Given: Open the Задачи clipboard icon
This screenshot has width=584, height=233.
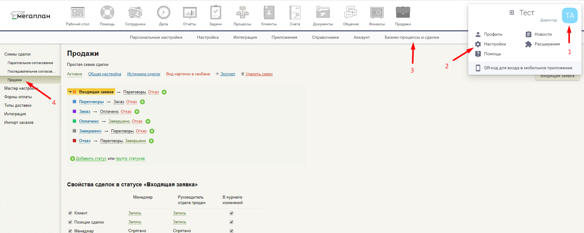Looking at the screenshot, I should coord(216,12).
